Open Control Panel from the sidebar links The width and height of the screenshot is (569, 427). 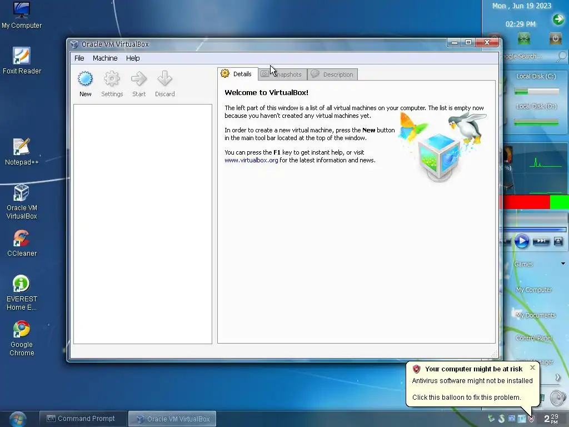click(533, 338)
